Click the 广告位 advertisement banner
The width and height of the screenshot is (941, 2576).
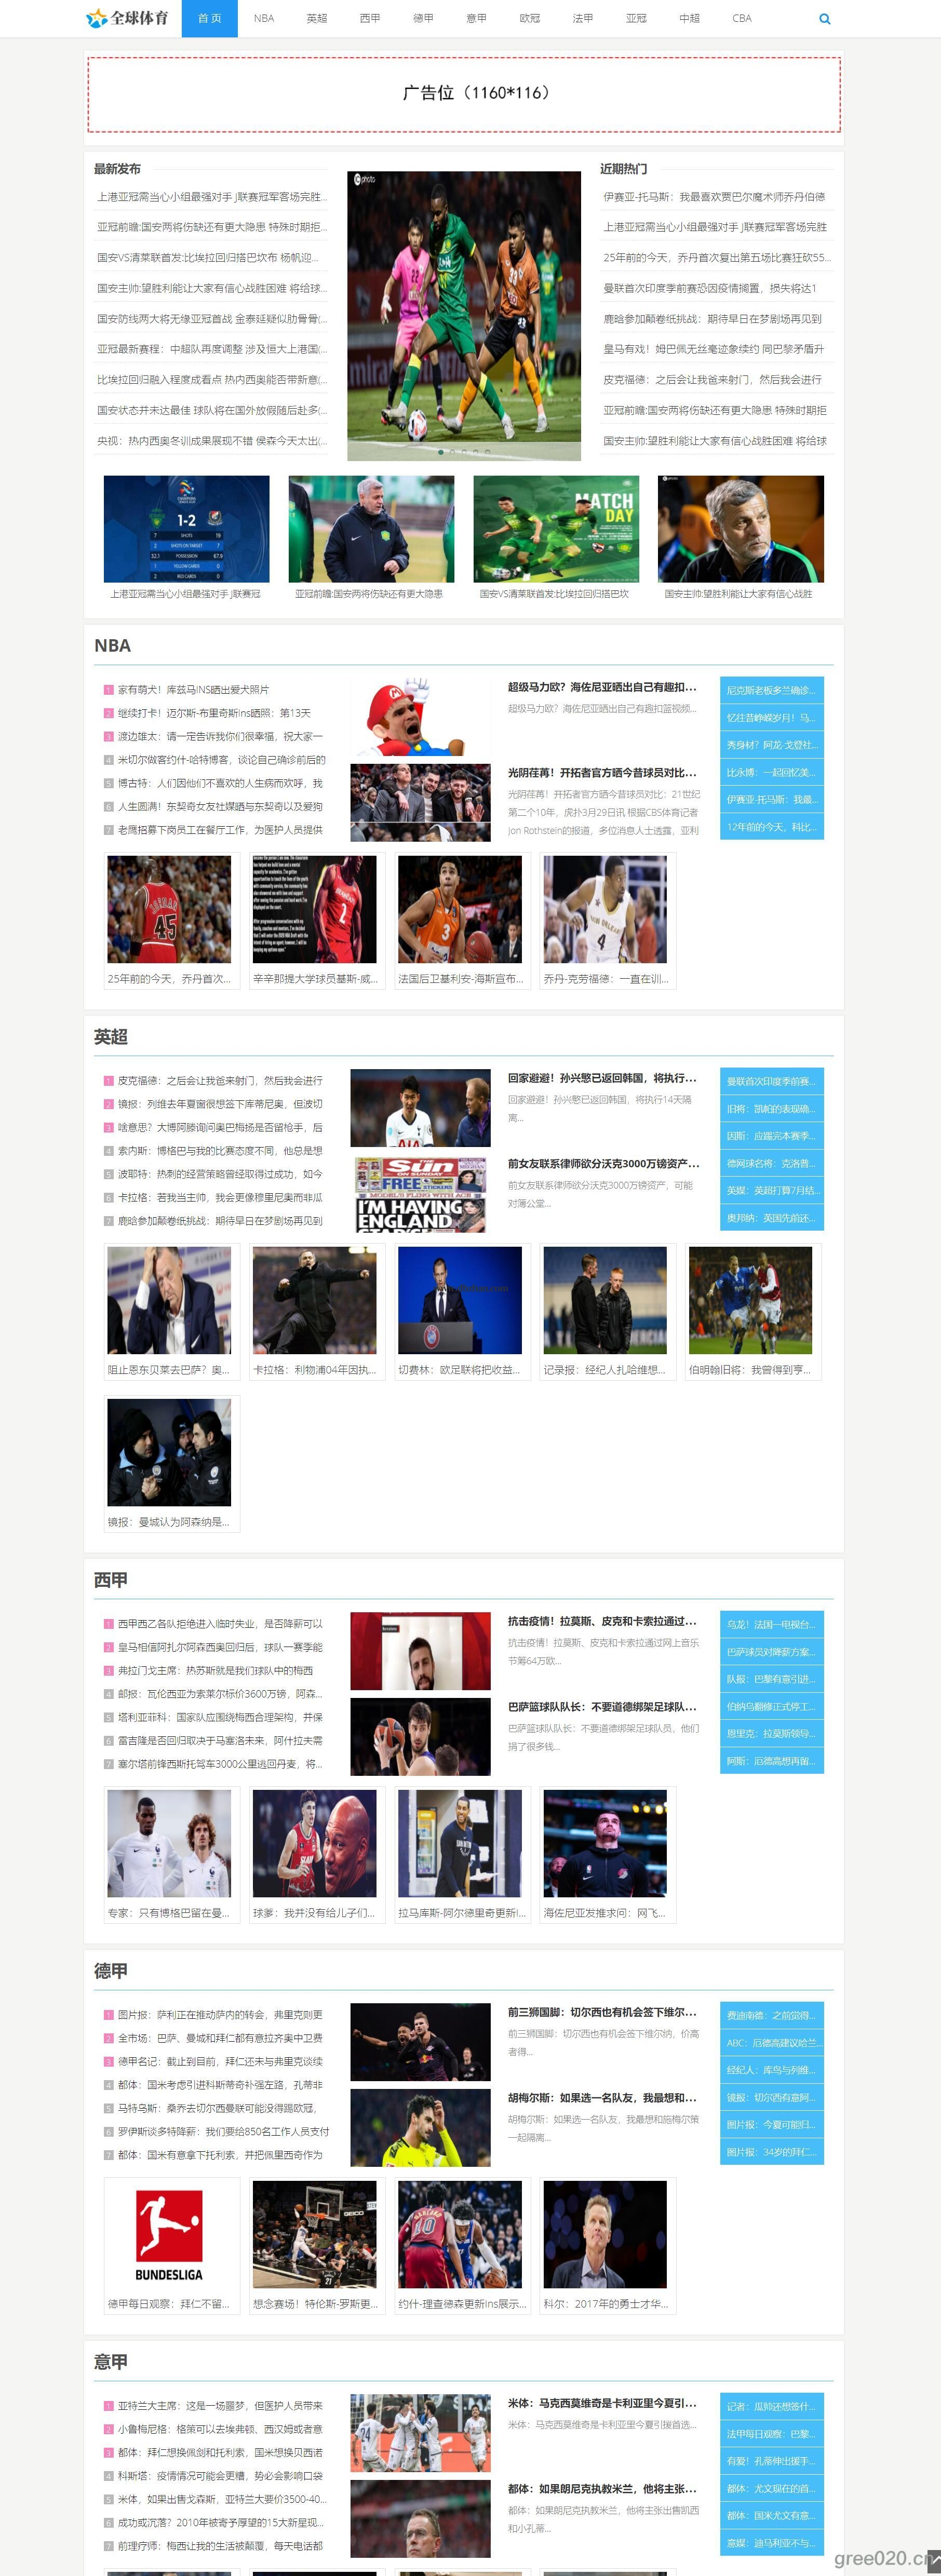coord(464,94)
